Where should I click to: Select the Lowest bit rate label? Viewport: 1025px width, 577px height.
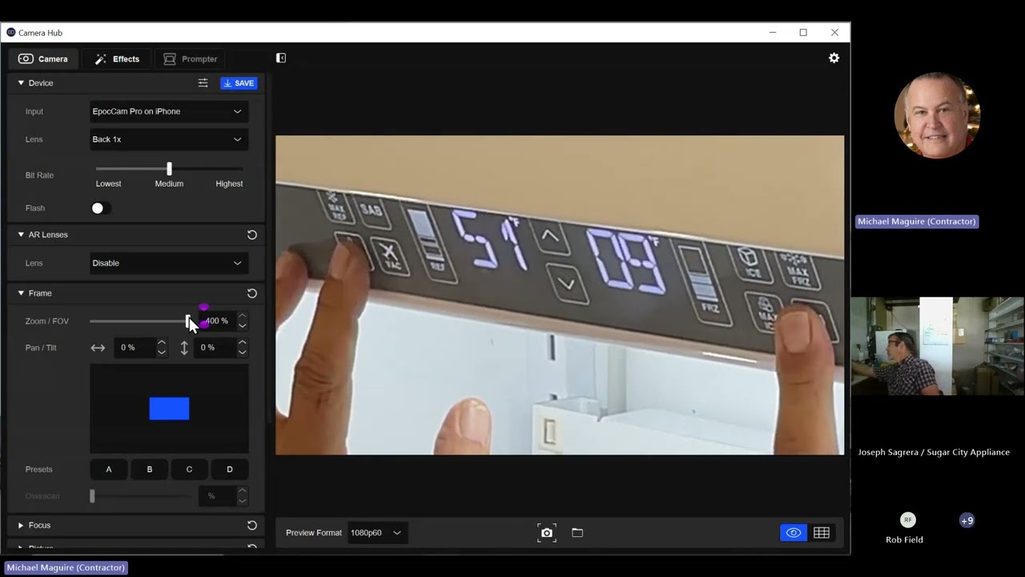pos(108,184)
